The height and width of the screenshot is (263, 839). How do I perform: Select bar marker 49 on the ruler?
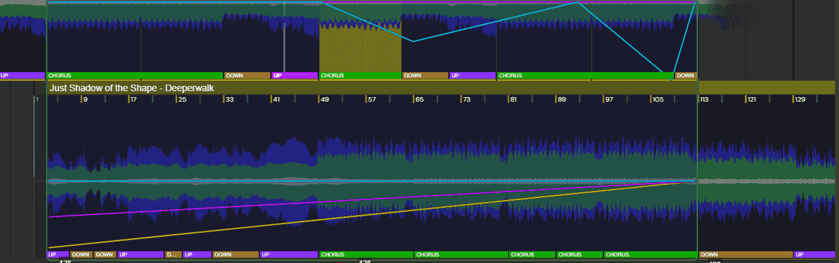coord(324,100)
